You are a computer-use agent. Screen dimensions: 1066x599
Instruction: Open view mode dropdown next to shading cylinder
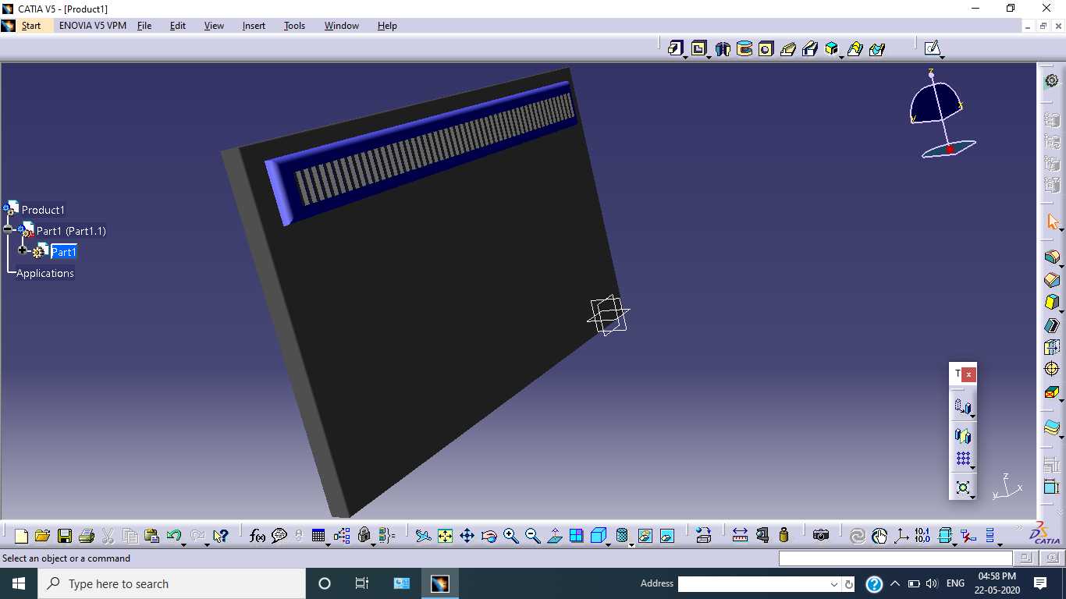pyautogui.click(x=631, y=544)
